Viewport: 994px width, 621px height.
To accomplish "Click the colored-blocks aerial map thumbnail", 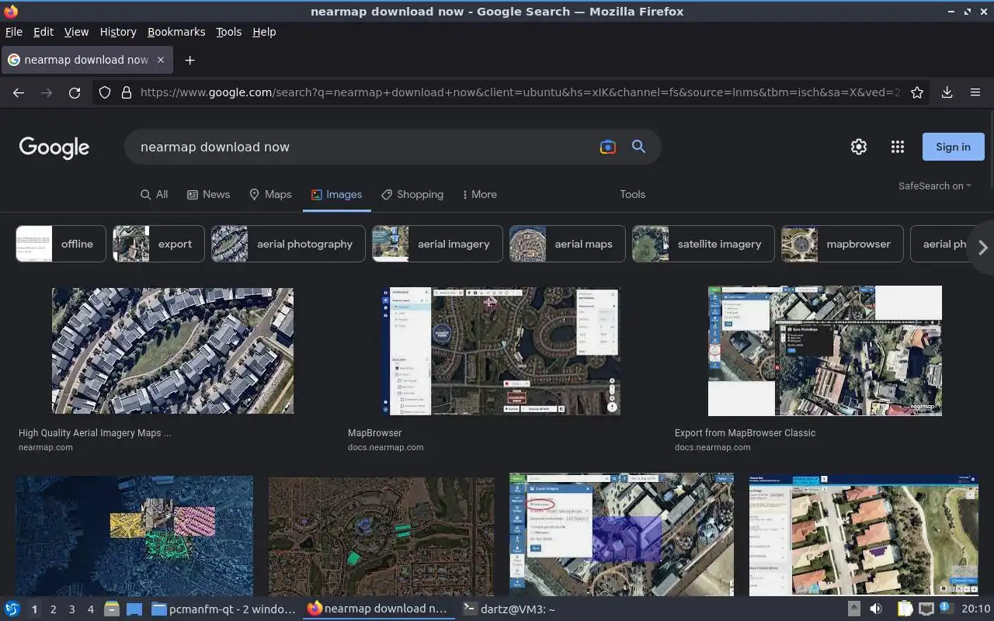I will (134, 536).
